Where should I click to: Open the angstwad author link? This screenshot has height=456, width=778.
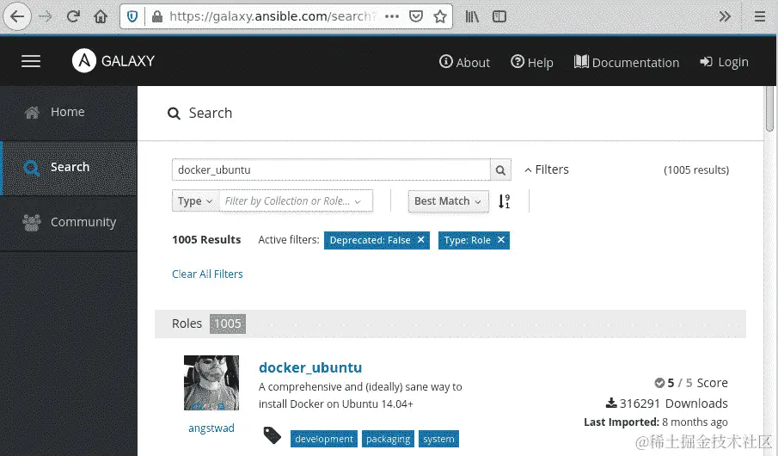211,428
